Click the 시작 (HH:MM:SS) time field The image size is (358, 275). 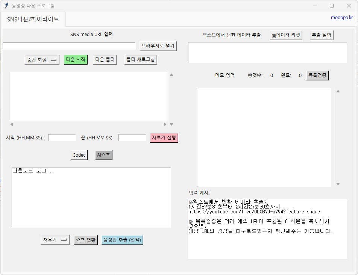[x=62, y=138]
